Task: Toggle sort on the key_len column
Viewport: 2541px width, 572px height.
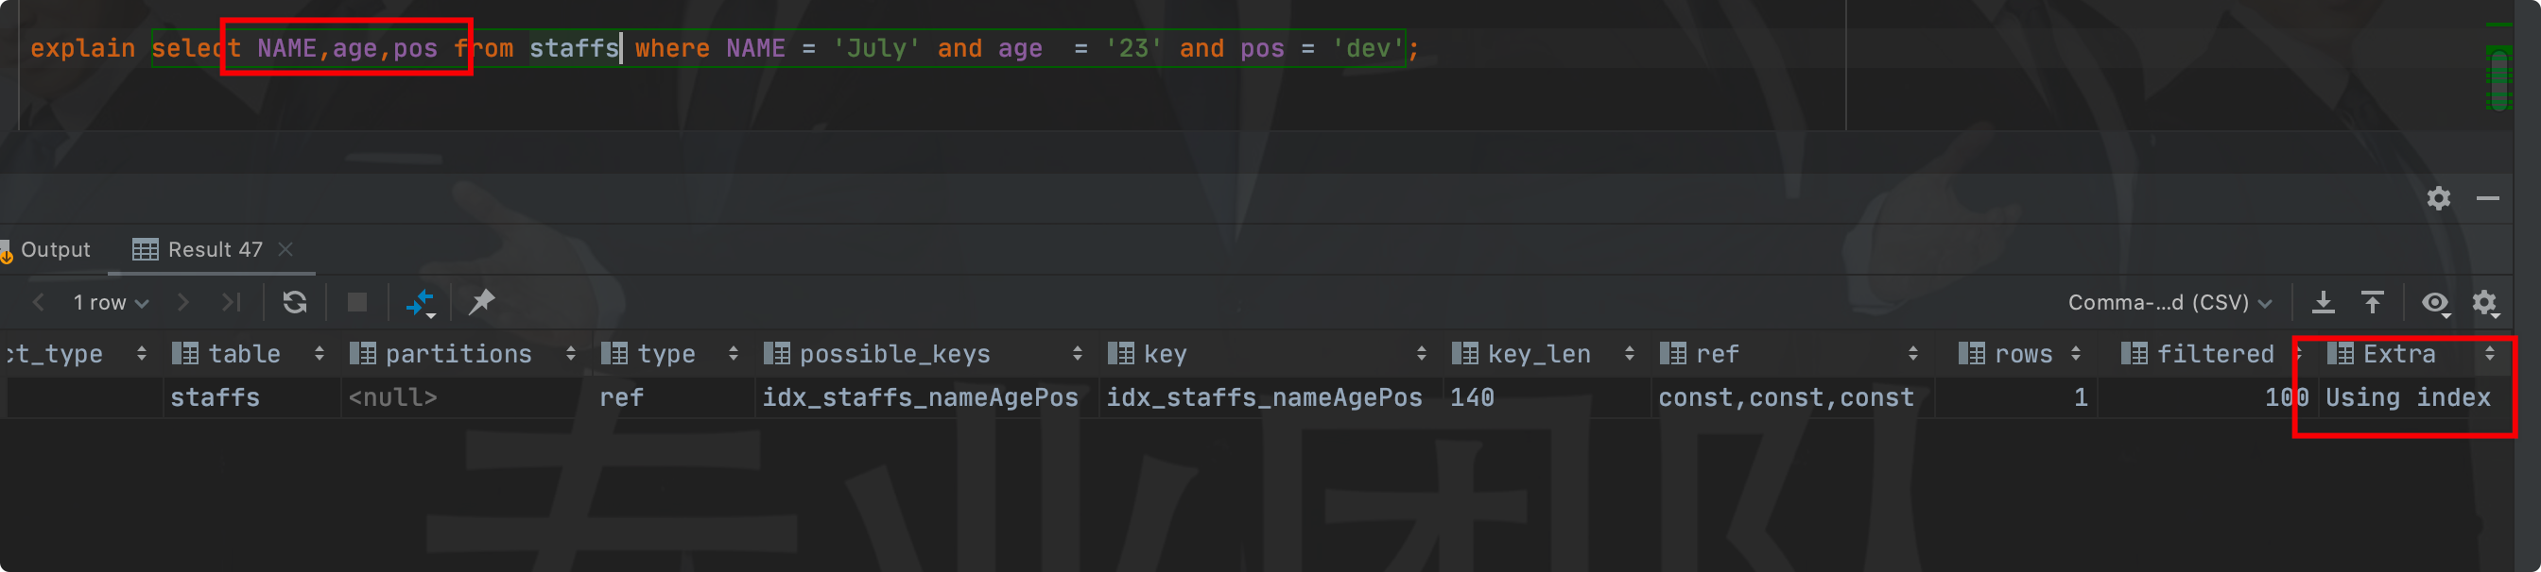Action: pyautogui.click(x=1629, y=353)
